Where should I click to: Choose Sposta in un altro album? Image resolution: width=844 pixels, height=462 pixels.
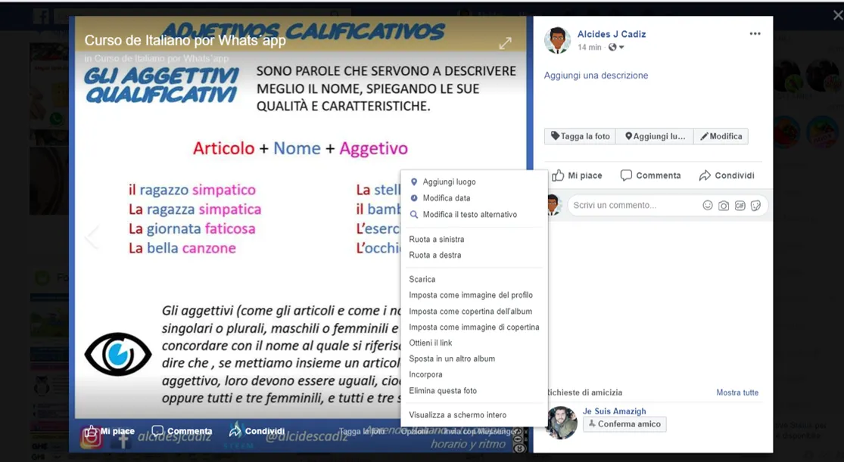pyautogui.click(x=474, y=358)
